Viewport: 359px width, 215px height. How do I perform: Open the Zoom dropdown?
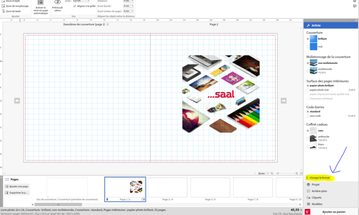(268, 173)
